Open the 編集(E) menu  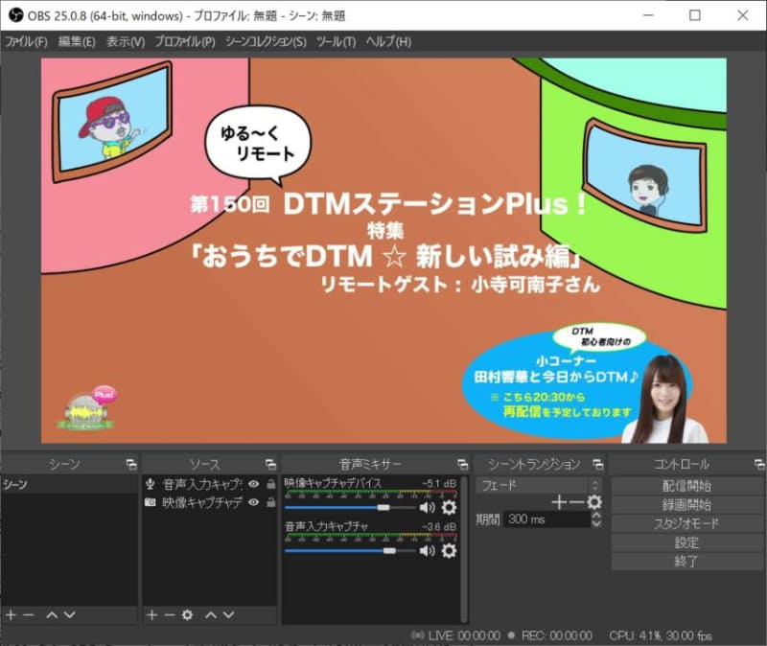click(77, 41)
